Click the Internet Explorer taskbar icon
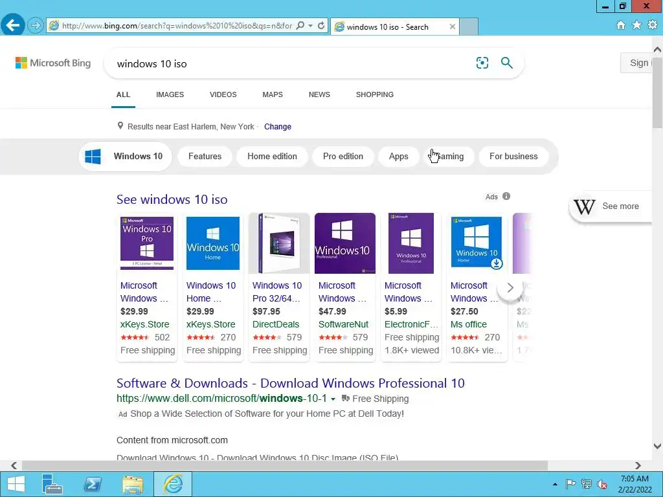Image resolution: width=663 pixels, height=497 pixels. point(173,484)
